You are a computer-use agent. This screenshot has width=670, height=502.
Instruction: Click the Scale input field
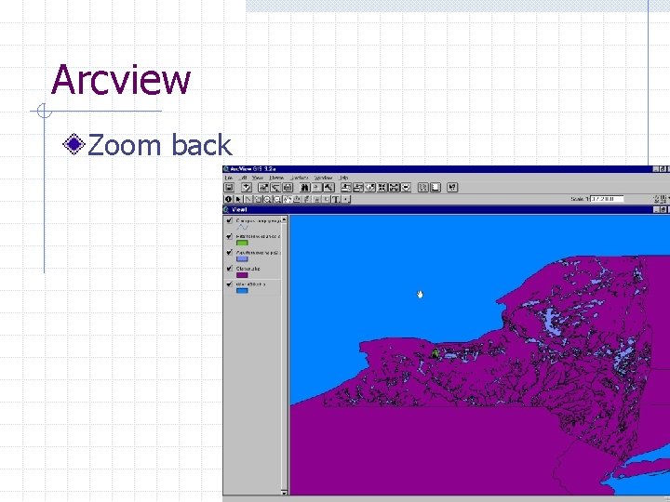(x=607, y=199)
